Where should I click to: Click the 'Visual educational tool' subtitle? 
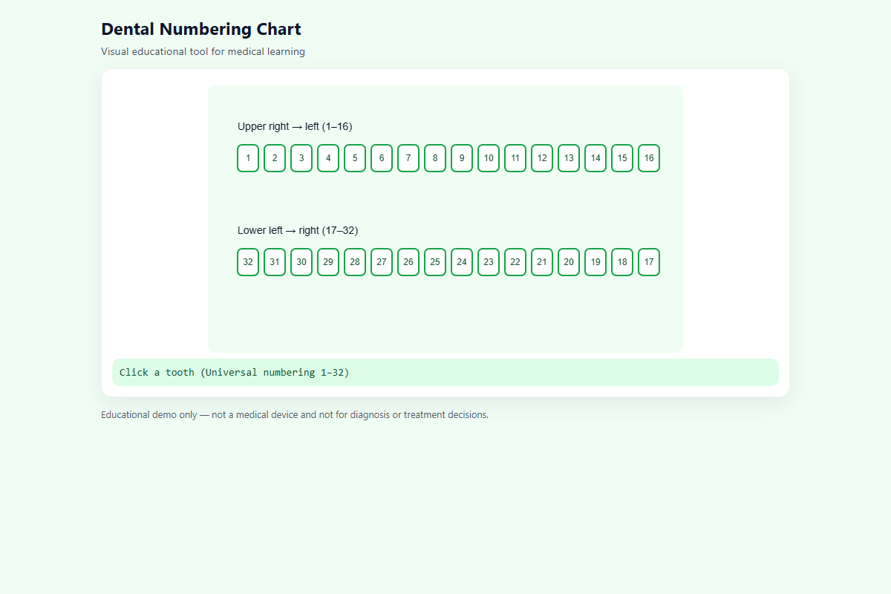click(x=203, y=52)
